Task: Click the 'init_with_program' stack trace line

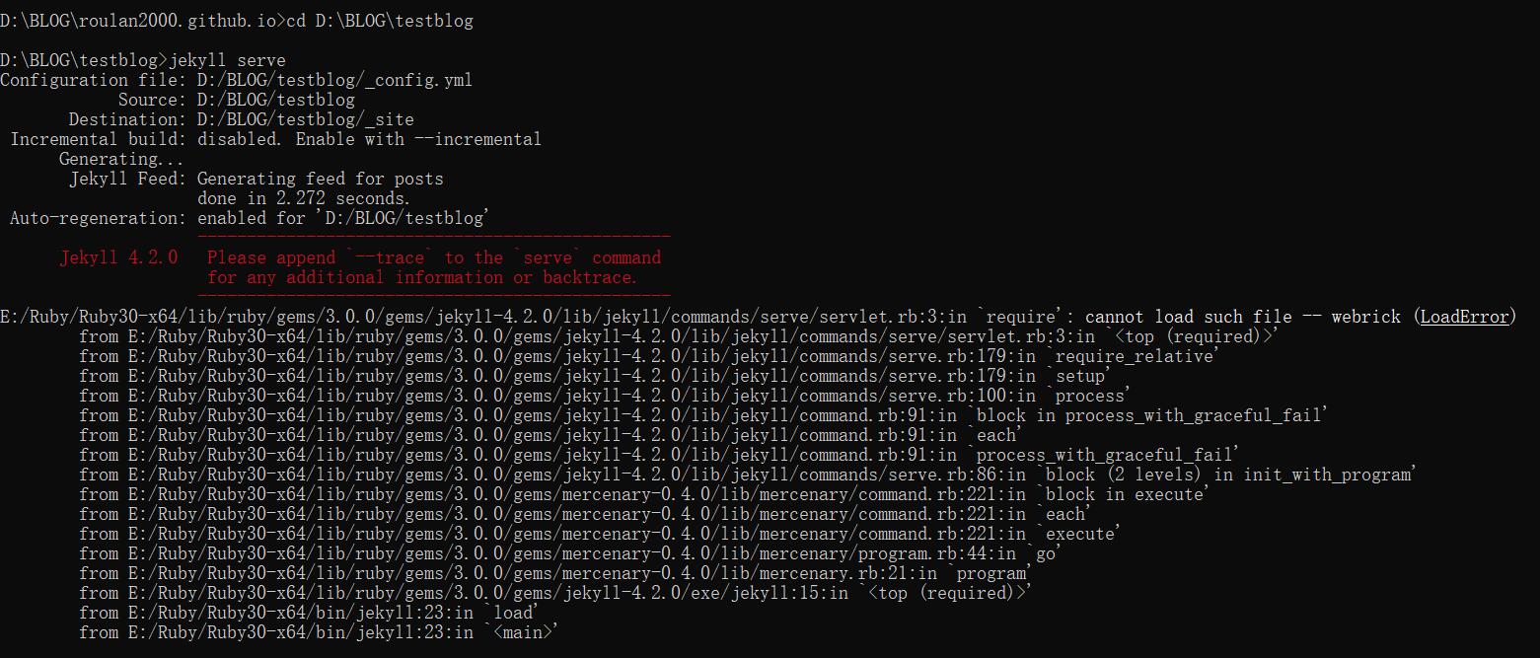Action: [748, 475]
